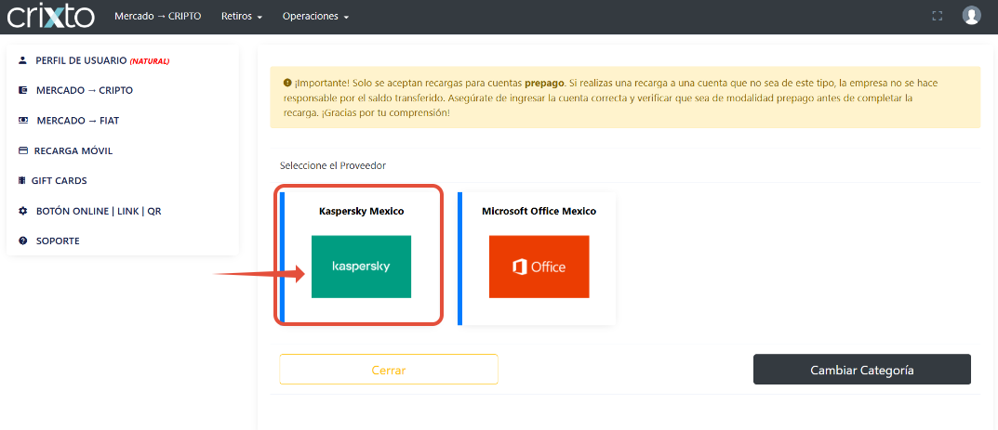
Task: Click the Cambiar Categoría button
Action: click(x=862, y=370)
